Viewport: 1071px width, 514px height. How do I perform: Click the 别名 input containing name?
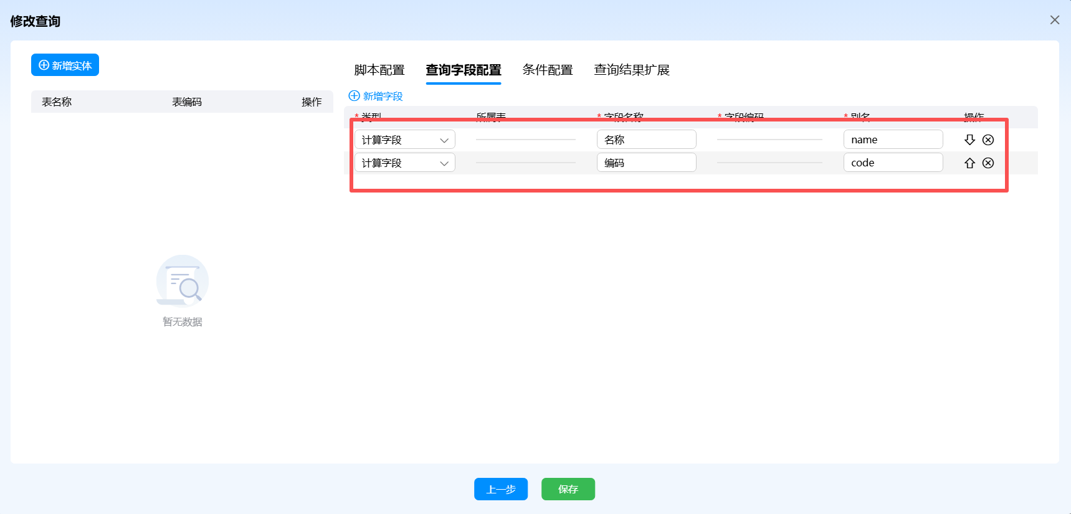tap(893, 140)
